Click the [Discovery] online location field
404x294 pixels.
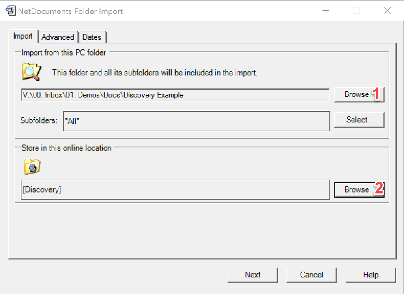coord(175,190)
